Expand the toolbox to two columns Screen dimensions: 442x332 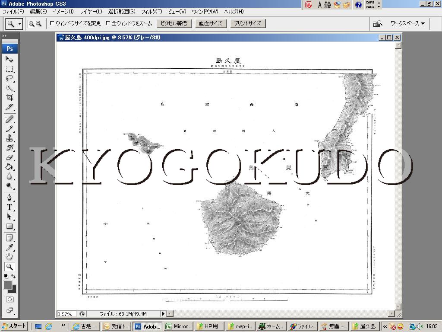(x=4, y=36)
